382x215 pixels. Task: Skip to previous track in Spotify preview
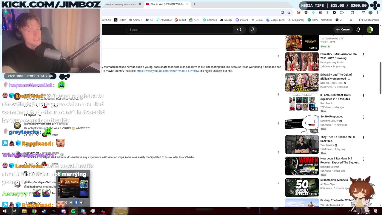70,202
